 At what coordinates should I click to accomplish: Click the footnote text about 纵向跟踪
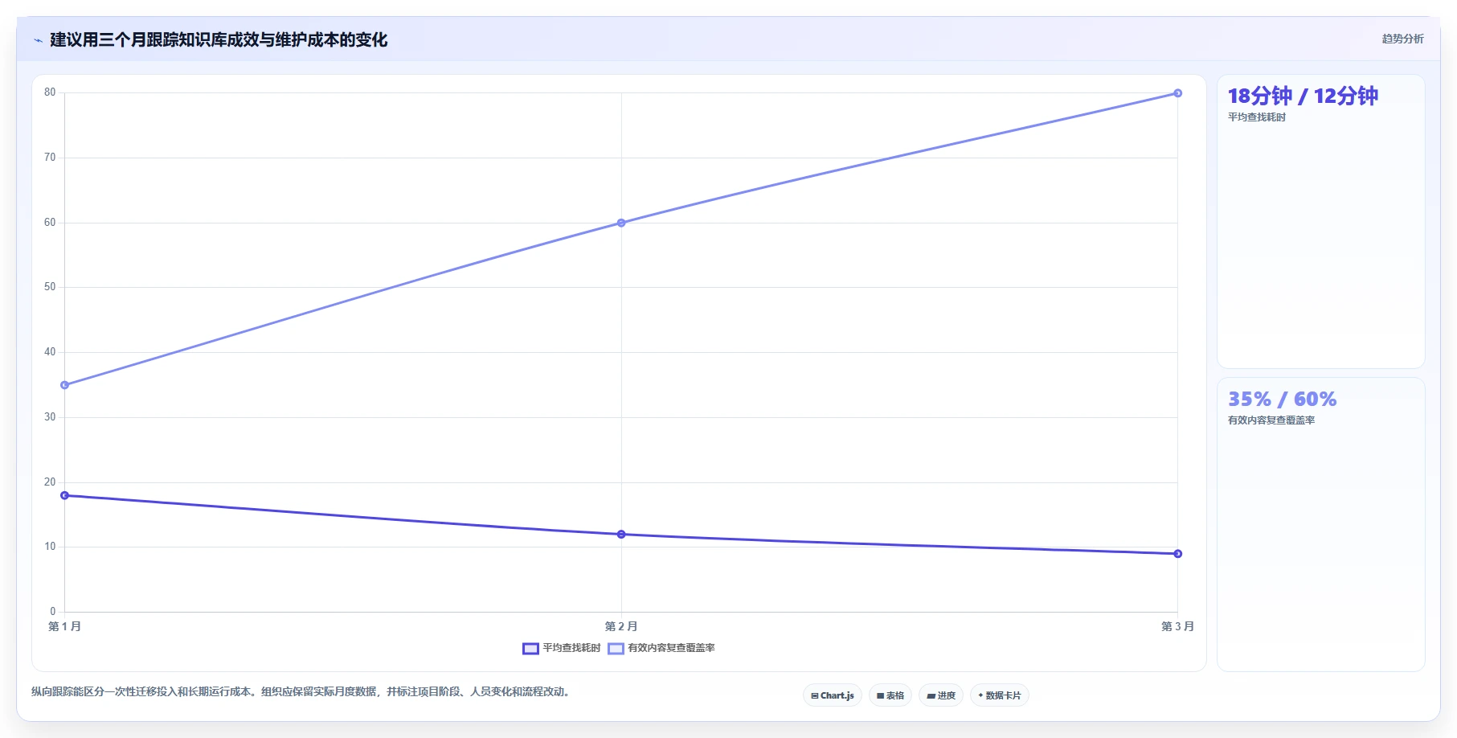pos(301,691)
